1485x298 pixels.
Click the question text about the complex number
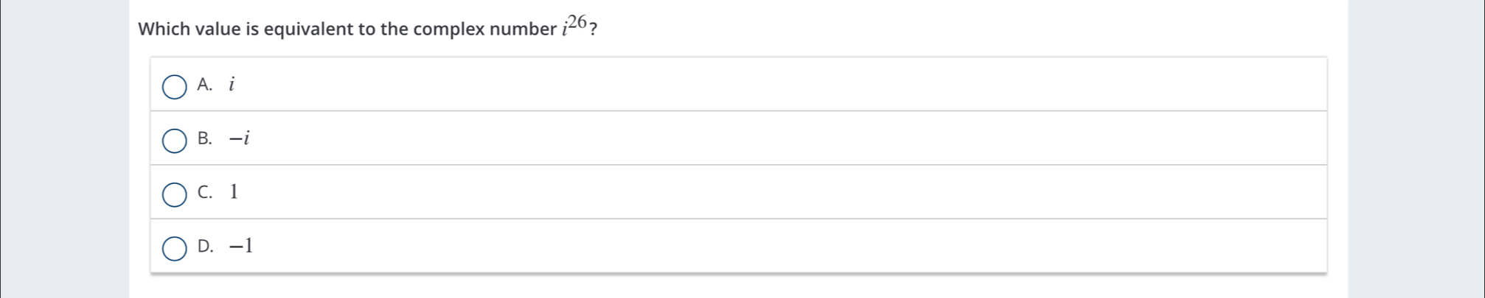[367, 28]
